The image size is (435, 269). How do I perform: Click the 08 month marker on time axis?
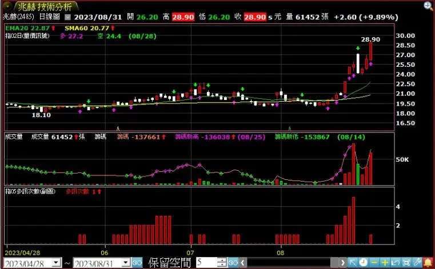[x=281, y=253]
